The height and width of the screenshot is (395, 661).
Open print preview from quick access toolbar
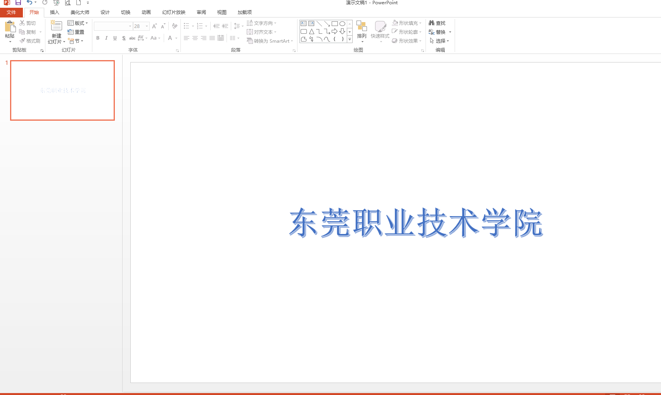pos(68,2)
